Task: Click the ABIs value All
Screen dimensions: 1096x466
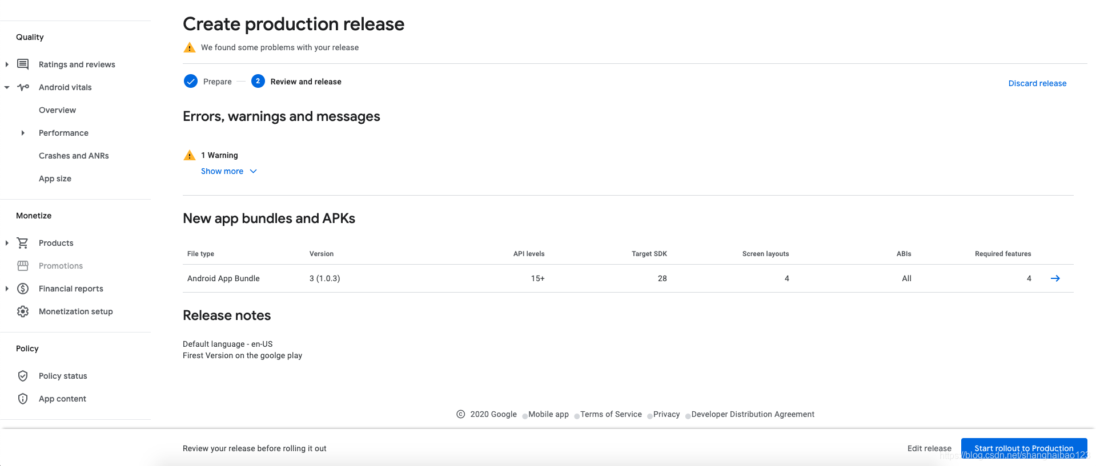Action: (x=906, y=278)
